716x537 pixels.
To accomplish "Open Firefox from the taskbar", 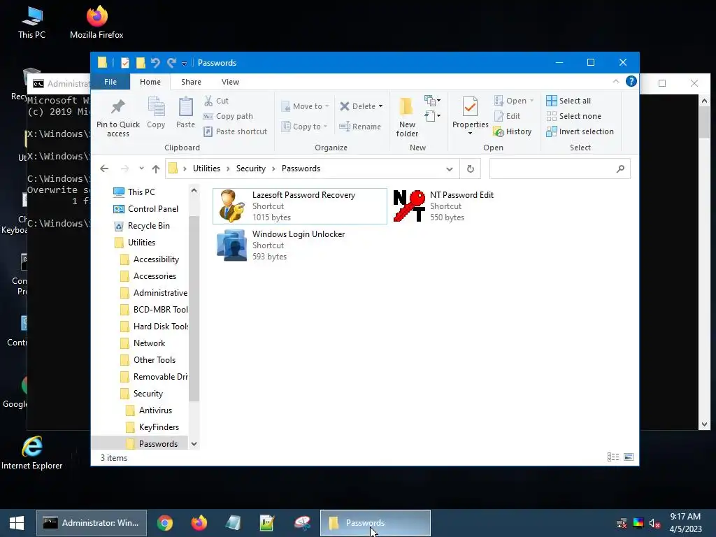I will 199,523.
